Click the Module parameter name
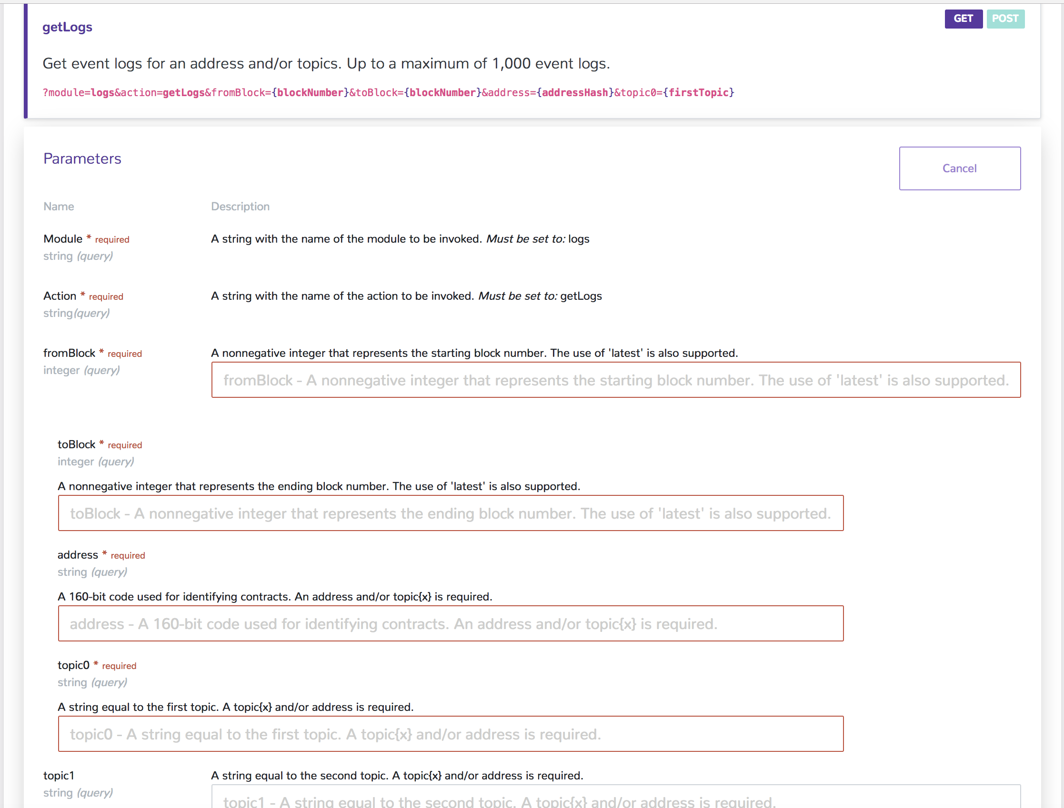 tap(63, 239)
